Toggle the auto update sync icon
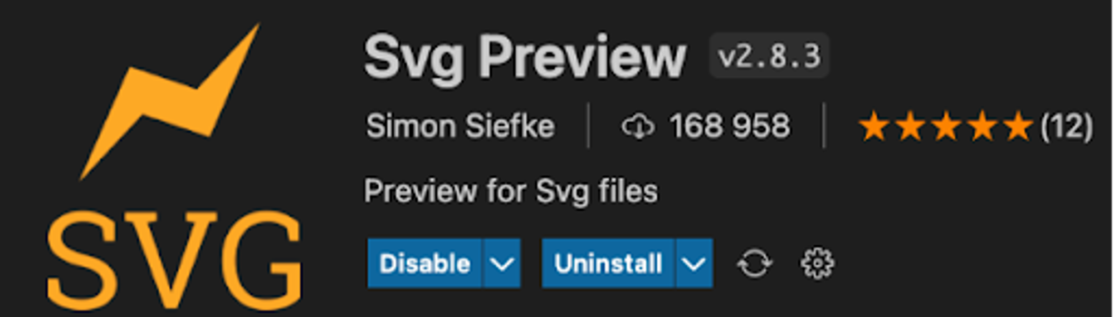Viewport: 1114px width, 317px height. tap(755, 263)
